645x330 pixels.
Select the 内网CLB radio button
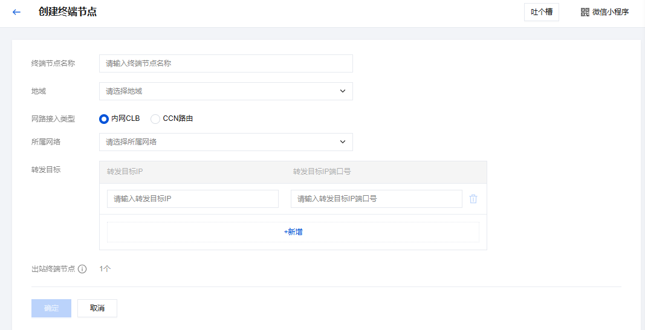click(104, 119)
